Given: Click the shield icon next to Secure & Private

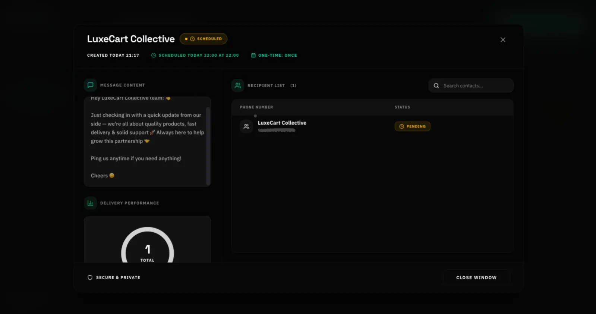Looking at the screenshot, I should click(90, 277).
